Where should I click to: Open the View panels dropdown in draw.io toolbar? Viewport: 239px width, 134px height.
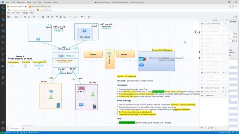9,17
